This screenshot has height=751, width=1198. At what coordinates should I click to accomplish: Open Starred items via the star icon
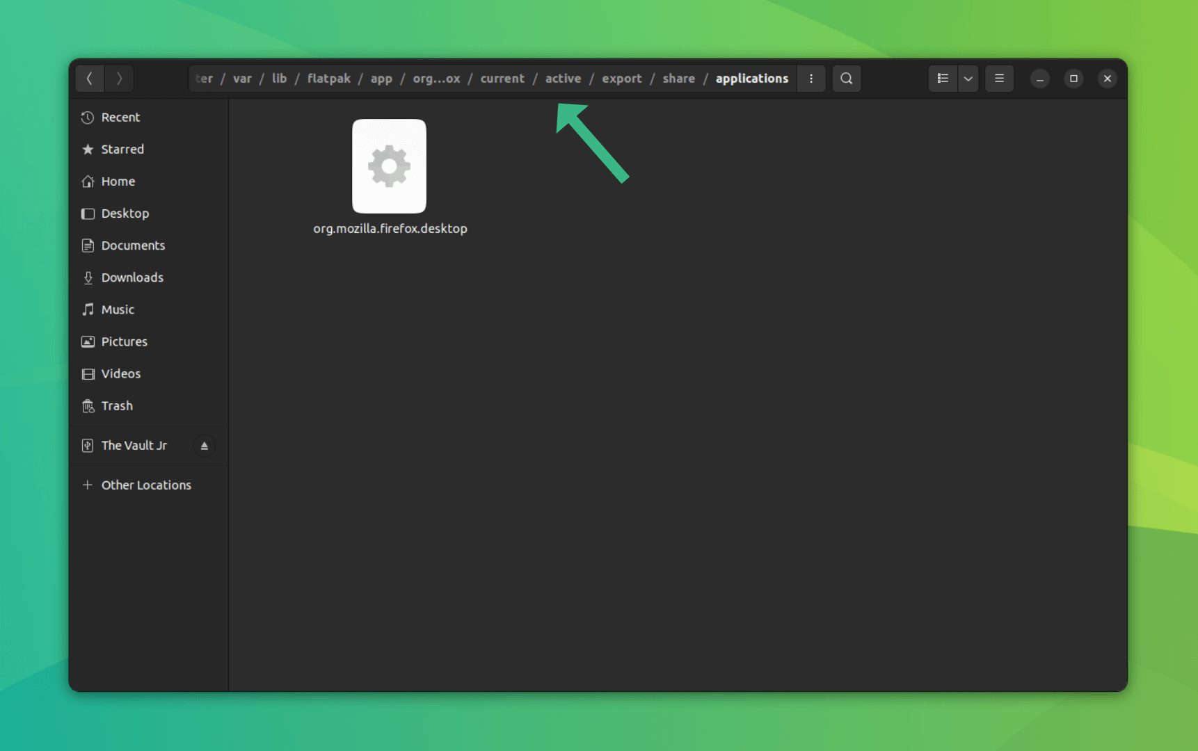122,149
